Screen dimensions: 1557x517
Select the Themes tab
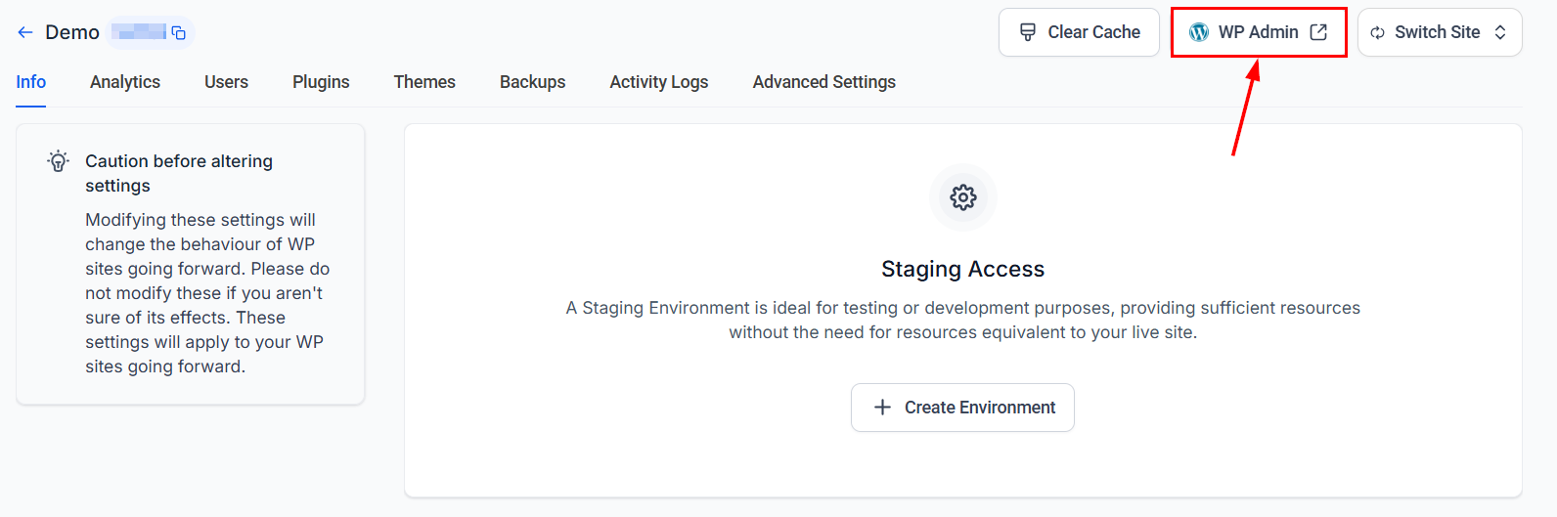pyautogui.click(x=424, y=82)
